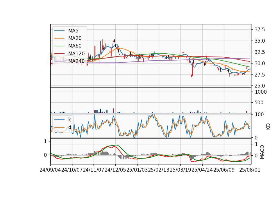The image size is (279, 200).
Task: Click the 100 label on KD axis
Action: 259,114
